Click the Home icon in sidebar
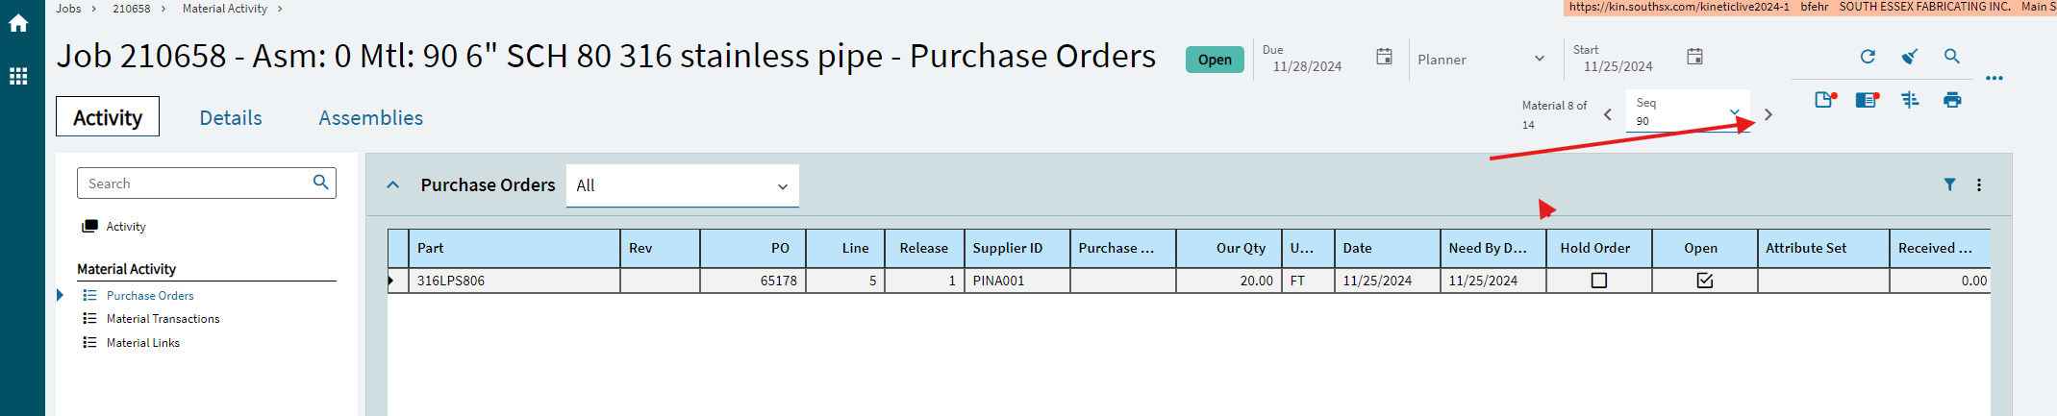This screenshot has width=2057, height=416. 18,24
